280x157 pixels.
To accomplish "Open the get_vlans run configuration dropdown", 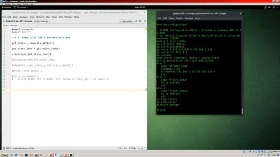I will click(127, 21).
